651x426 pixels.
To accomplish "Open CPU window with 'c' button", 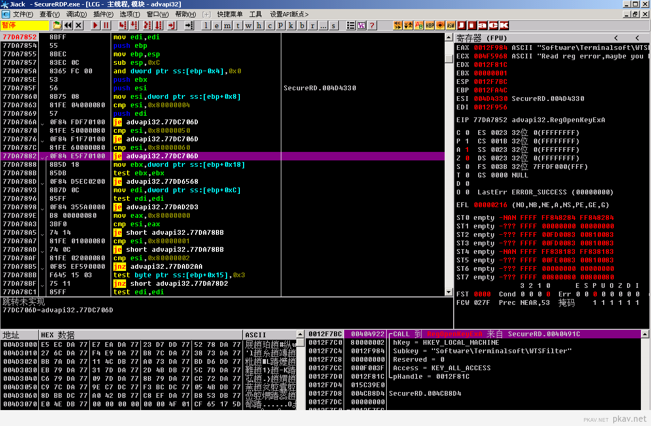I will coord(270,25).
